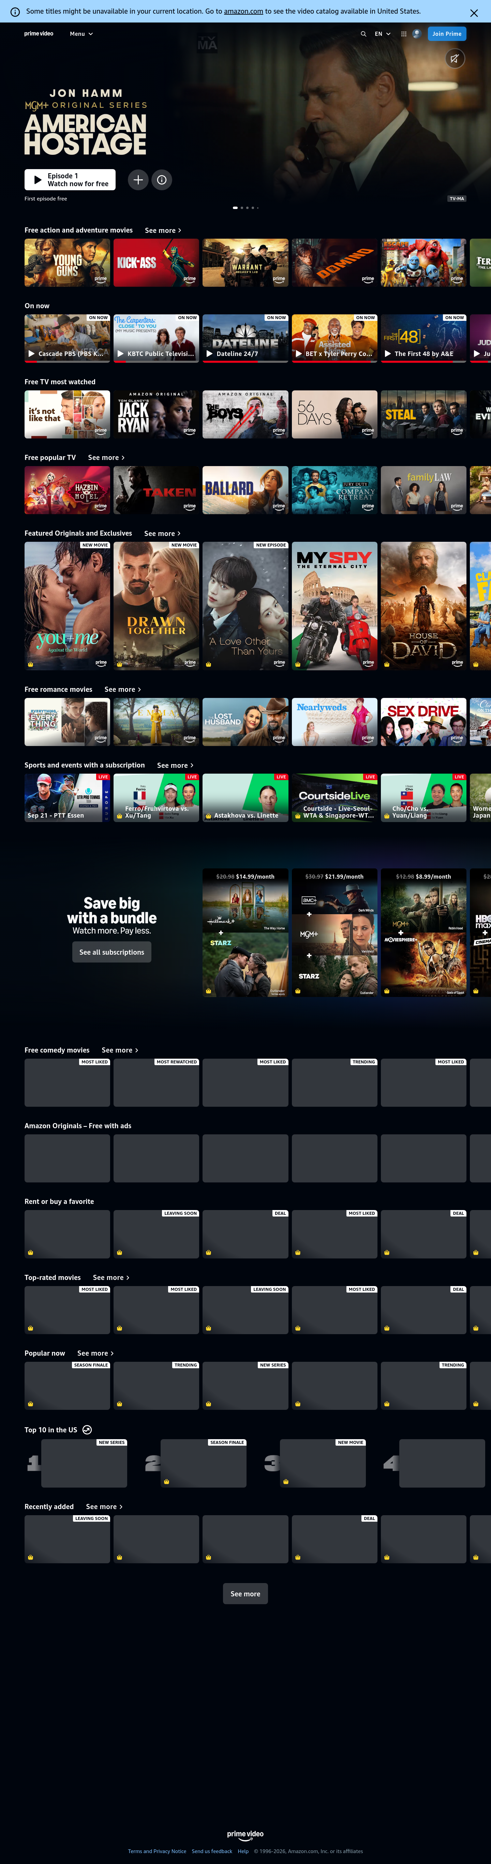Image resolution: width=491 pixels, height=1864 pixels.
Task: Open the search magnifier icon
Action: pos(363,34)
